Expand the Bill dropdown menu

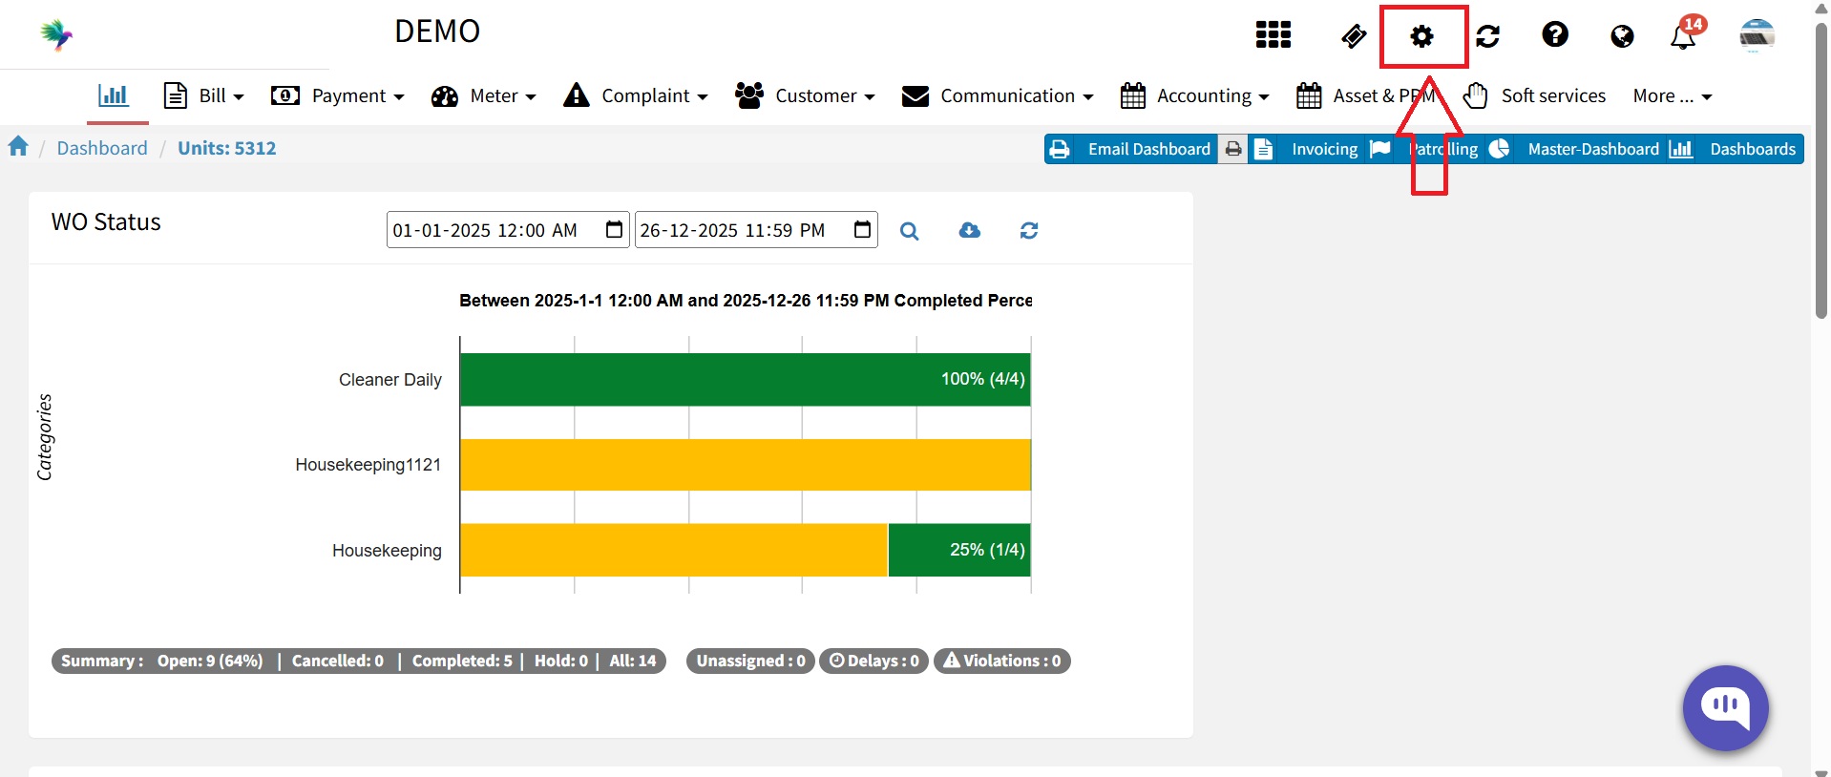coord(204,96)
